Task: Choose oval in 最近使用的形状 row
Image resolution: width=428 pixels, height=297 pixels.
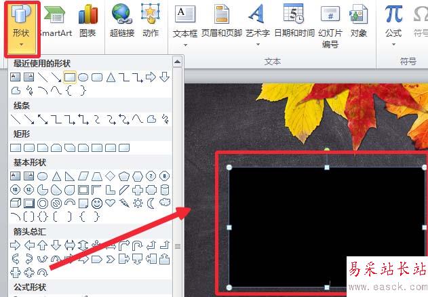Action: 83,77
